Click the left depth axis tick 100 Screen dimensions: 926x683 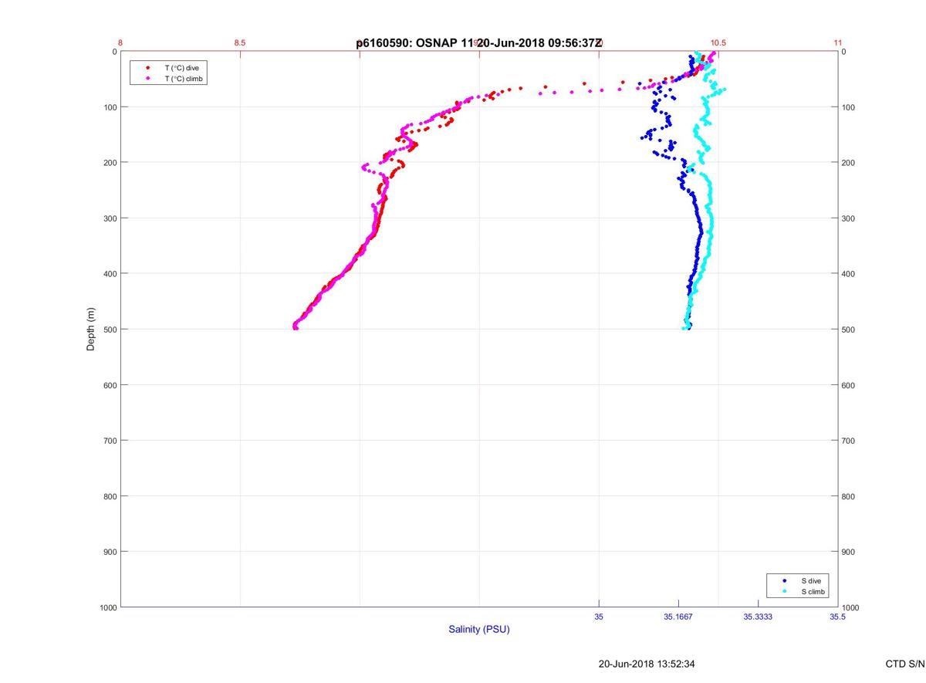point(110,107)
